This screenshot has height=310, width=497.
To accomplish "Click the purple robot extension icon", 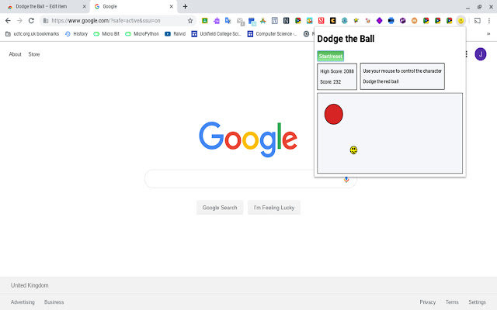I will (x=217, y=21).
